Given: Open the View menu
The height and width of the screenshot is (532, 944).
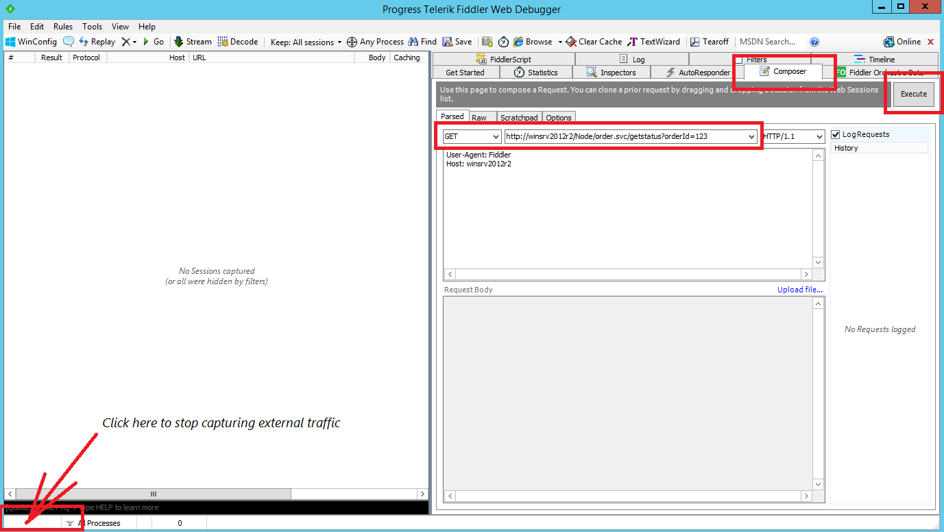Looking at the screenshot, I should click(121, 27).
